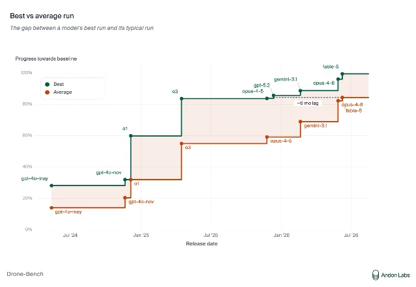Click the Release date axis label
Viewport: 416px width, 287px height.
201,243
